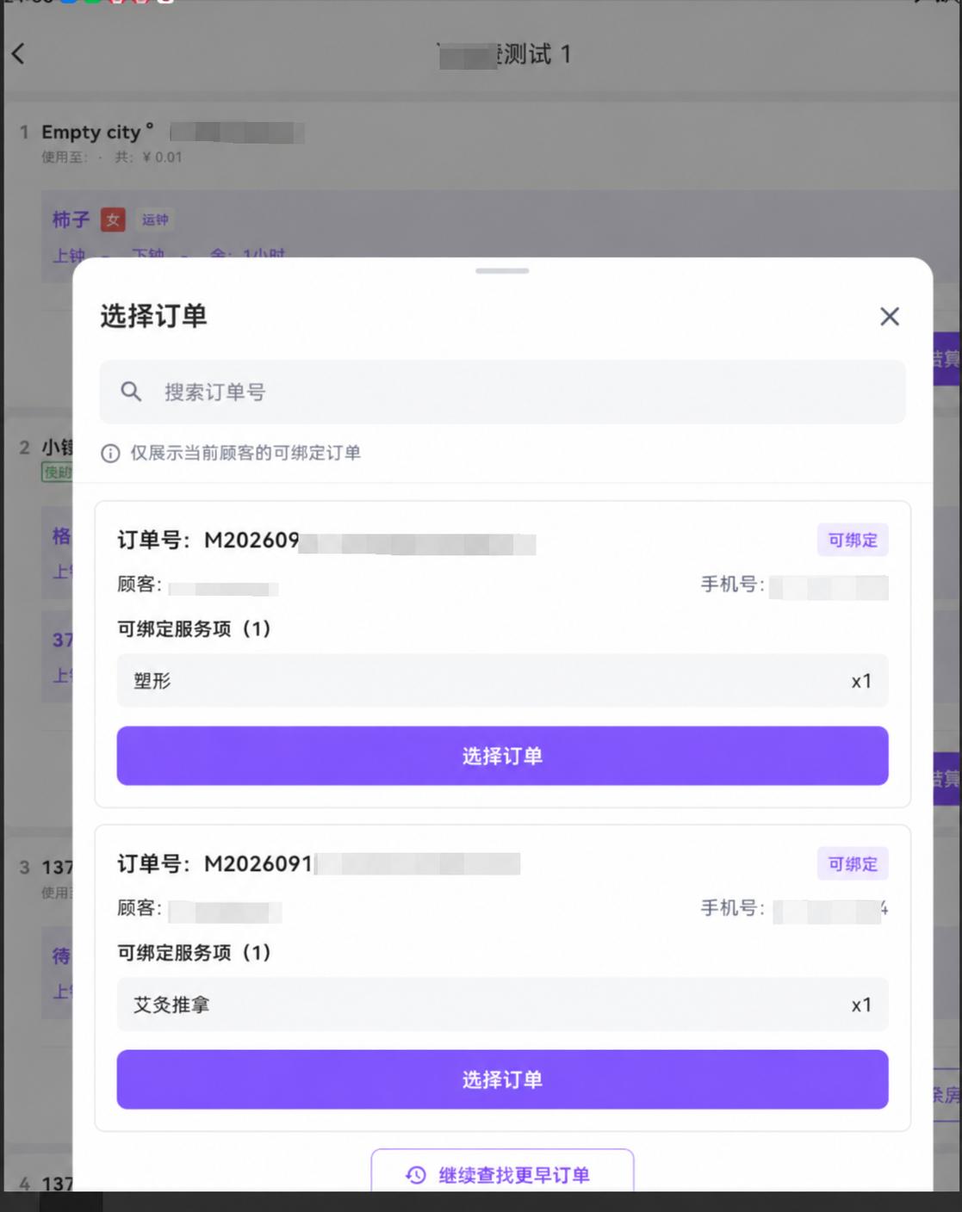Click the 艾灸推拿 service item row
The height and width of the screenshot is (1212, 962).
[502, 1005]
